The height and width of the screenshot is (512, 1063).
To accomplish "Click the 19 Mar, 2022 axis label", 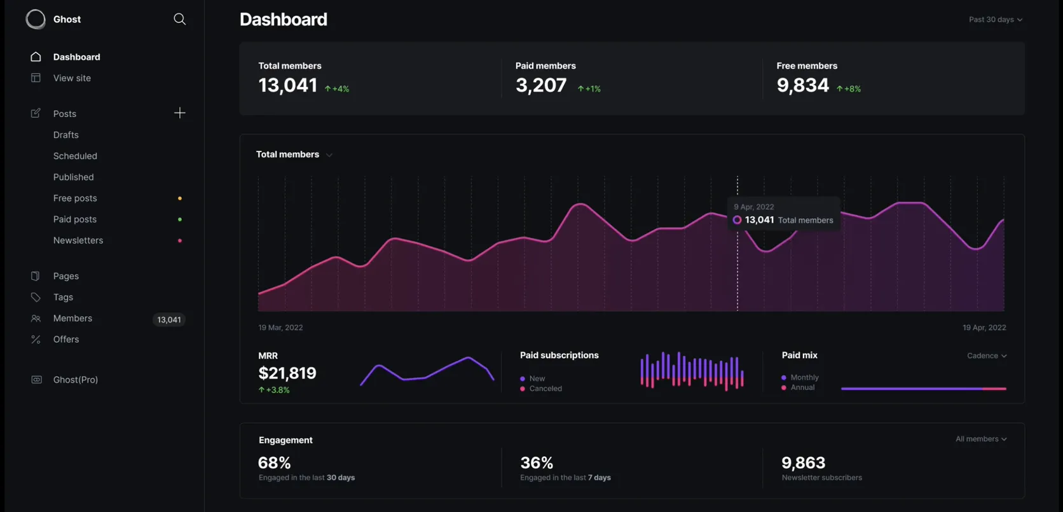I will (280, 328).
